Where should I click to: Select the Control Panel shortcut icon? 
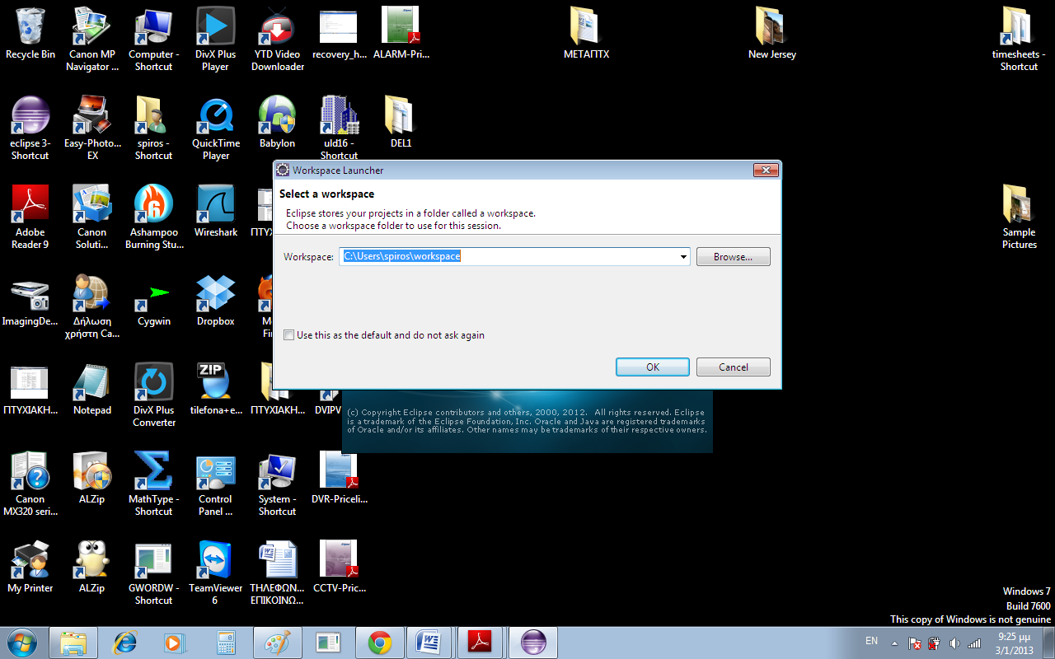click(x=215, y=484)
